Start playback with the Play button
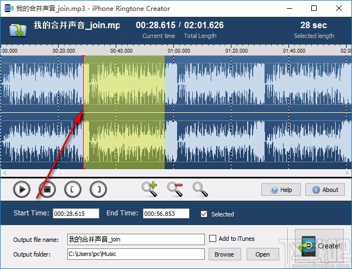The height and width of the screenshot is (269, 352). tap(22, 189)
